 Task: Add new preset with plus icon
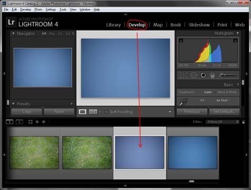(71, 103)
